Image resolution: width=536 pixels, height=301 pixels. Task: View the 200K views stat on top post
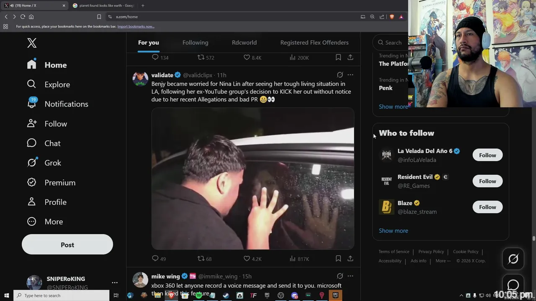pos(299,57)
